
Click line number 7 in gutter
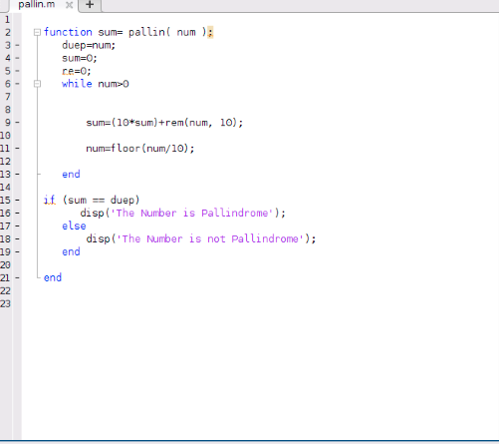[7, 97]
